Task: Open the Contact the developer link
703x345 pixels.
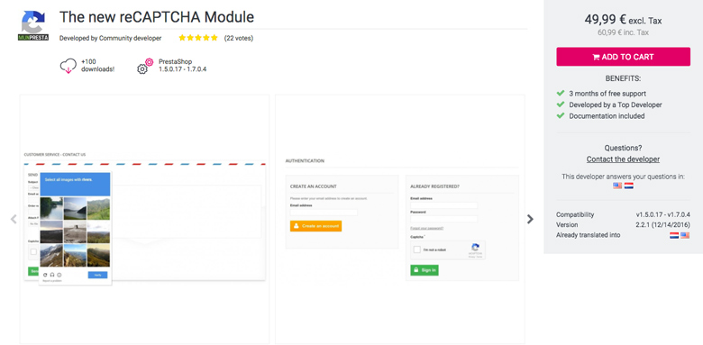Action: [x=623, y=159]
